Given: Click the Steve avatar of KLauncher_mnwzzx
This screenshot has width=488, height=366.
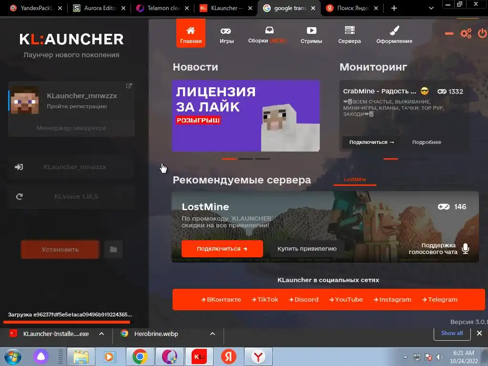Looking at the screenshot, I should point(25,100).
